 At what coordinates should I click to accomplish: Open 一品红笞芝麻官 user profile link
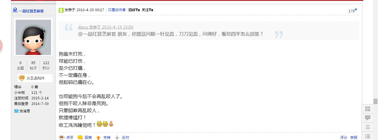(x=31, y=11)
